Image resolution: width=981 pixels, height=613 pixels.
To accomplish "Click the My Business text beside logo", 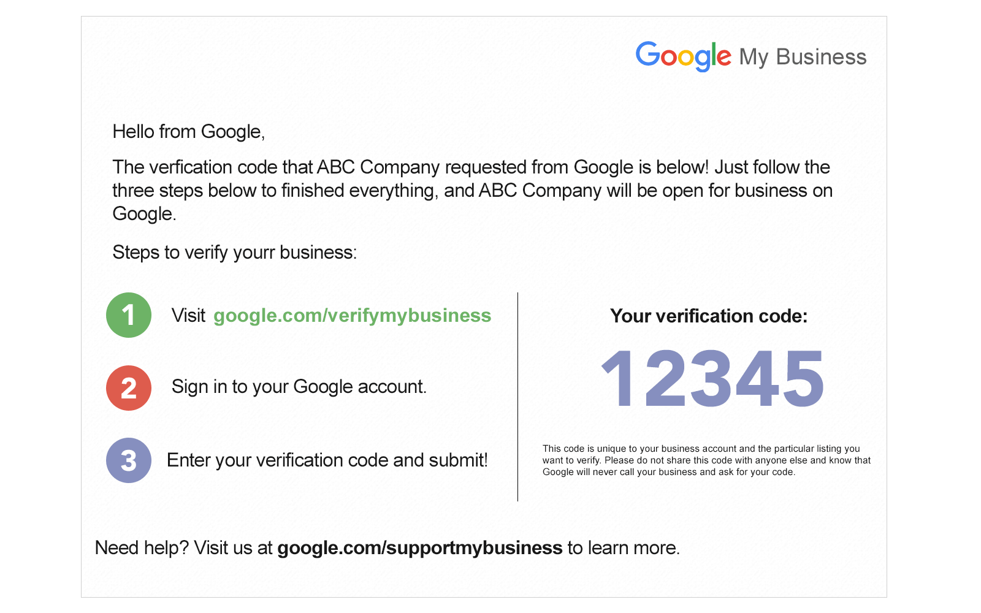I will (x=803, y=57).
